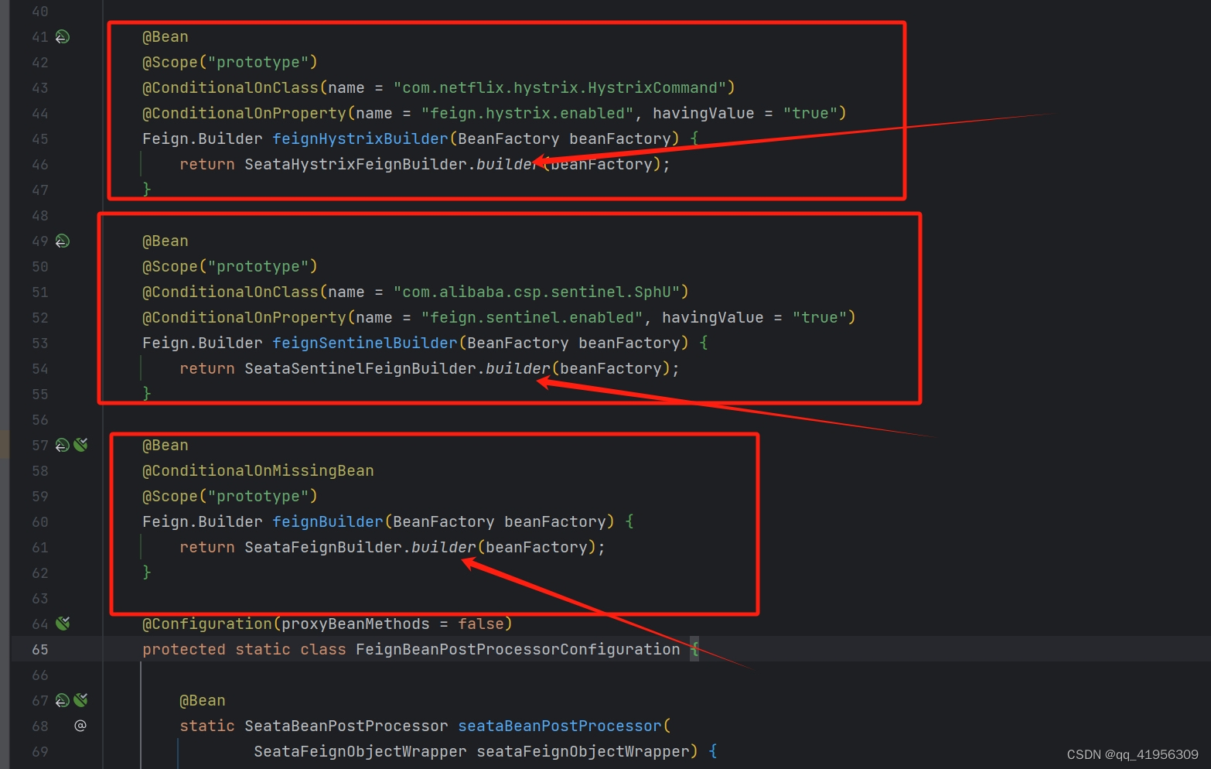Click the feignHystrixBuilder method name
Image resolution: width=1211 pixels, height=769 pixels.
click(x=360, y=138)
